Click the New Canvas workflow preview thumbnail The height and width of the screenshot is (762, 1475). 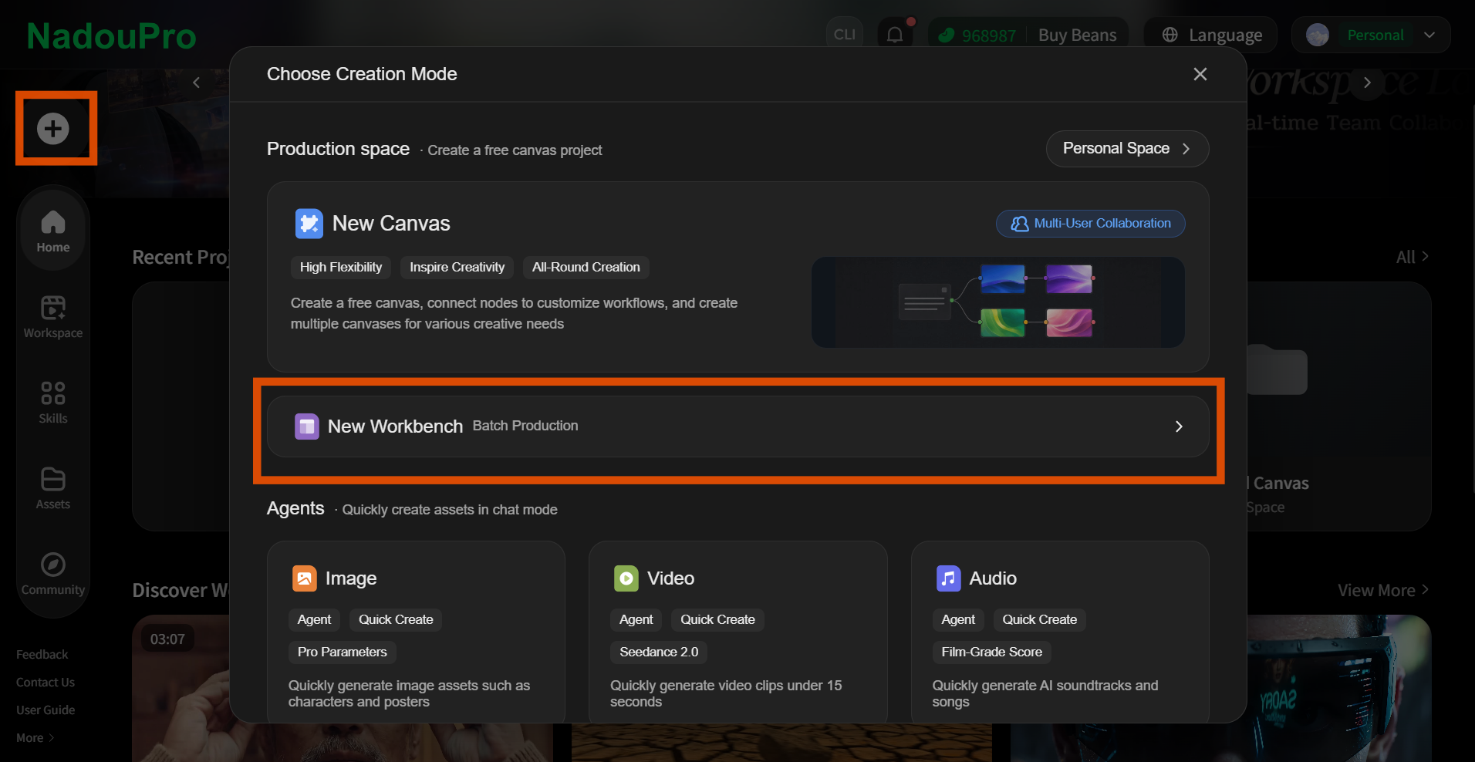[x=998, y=302]
